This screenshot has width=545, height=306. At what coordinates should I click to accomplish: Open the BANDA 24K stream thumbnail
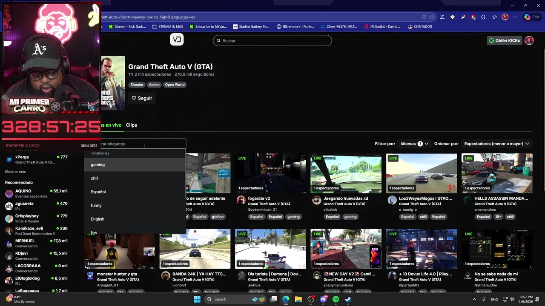[195, 249]
